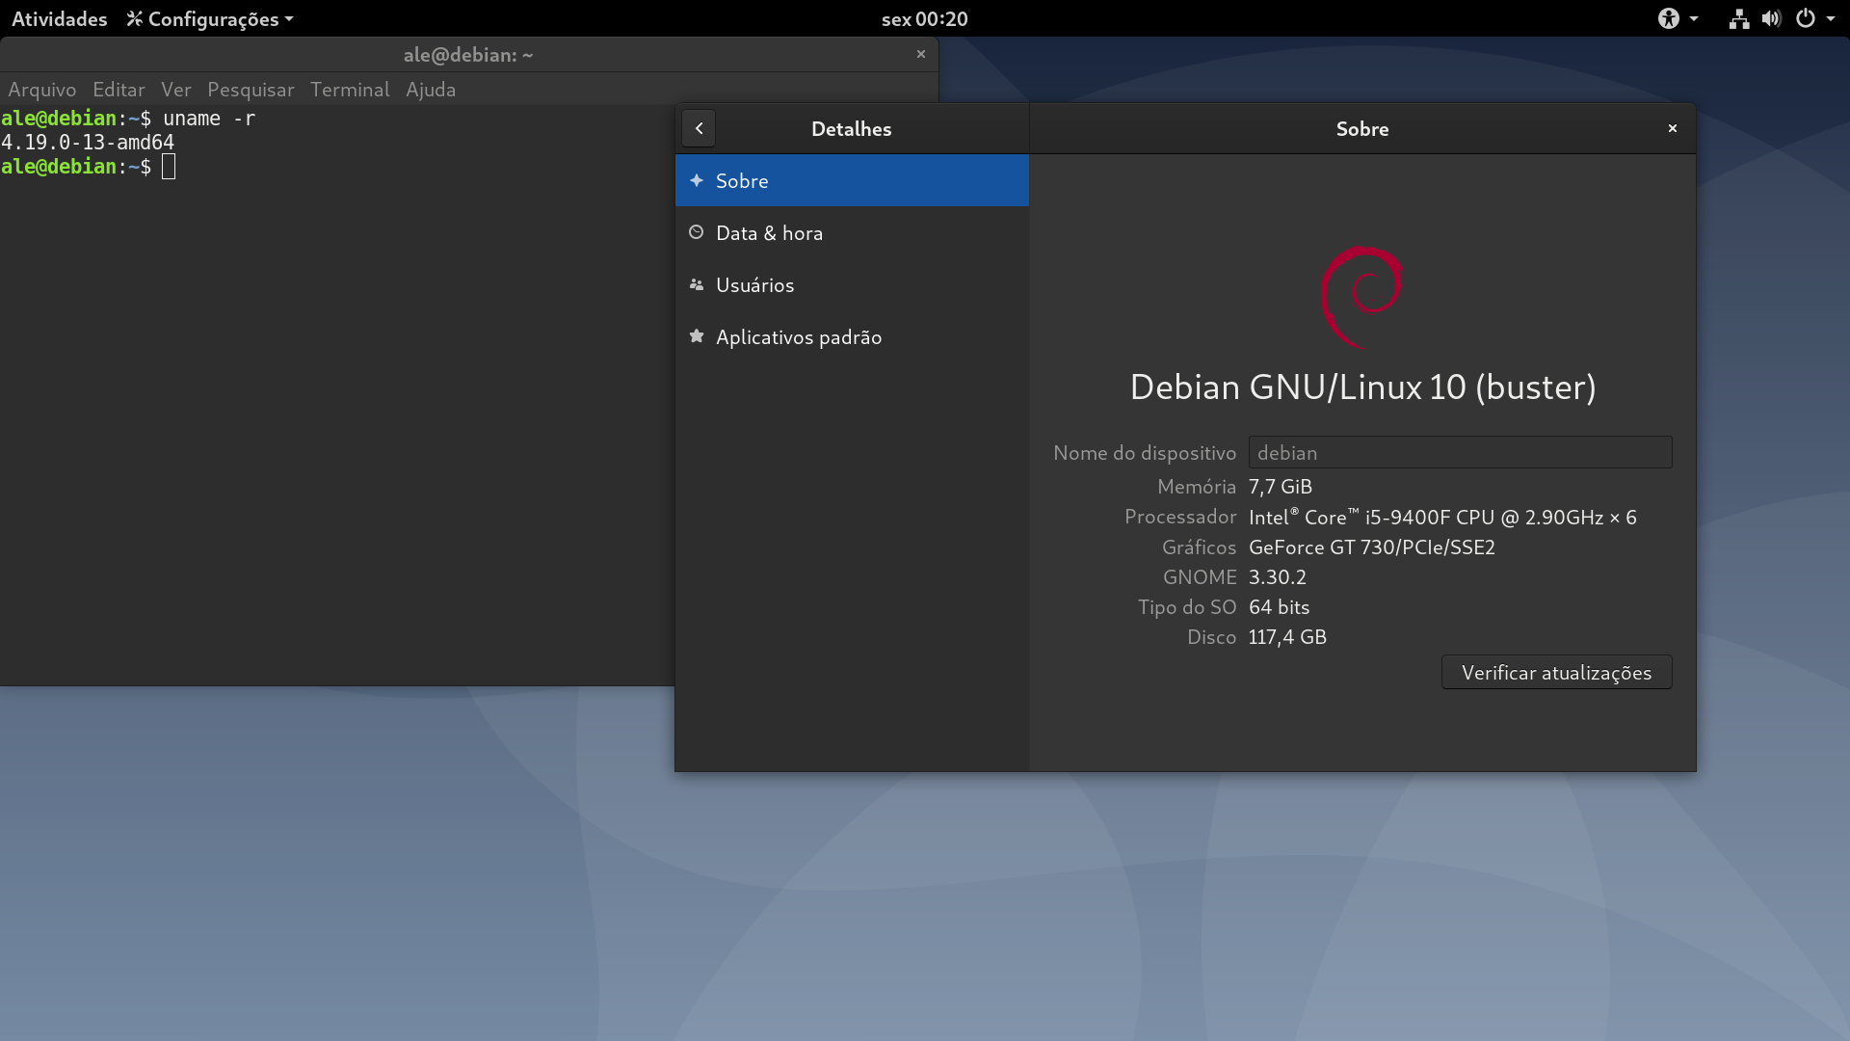
Task: Open the Pesquisar menu in terminal
Action: point(251,90)
